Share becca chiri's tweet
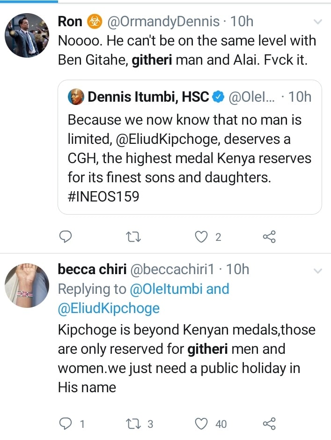Image resolution: width=331 pixels, height=440 pixels. pos(269,424)
